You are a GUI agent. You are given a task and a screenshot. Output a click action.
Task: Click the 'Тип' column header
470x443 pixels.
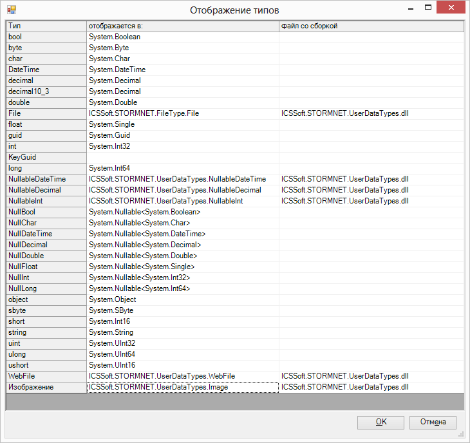[46, 26]
